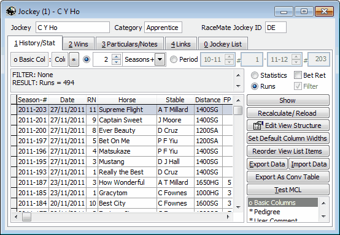Switch to the 2 Wins tab
The image size is (340, 235).
coord(79,44)
